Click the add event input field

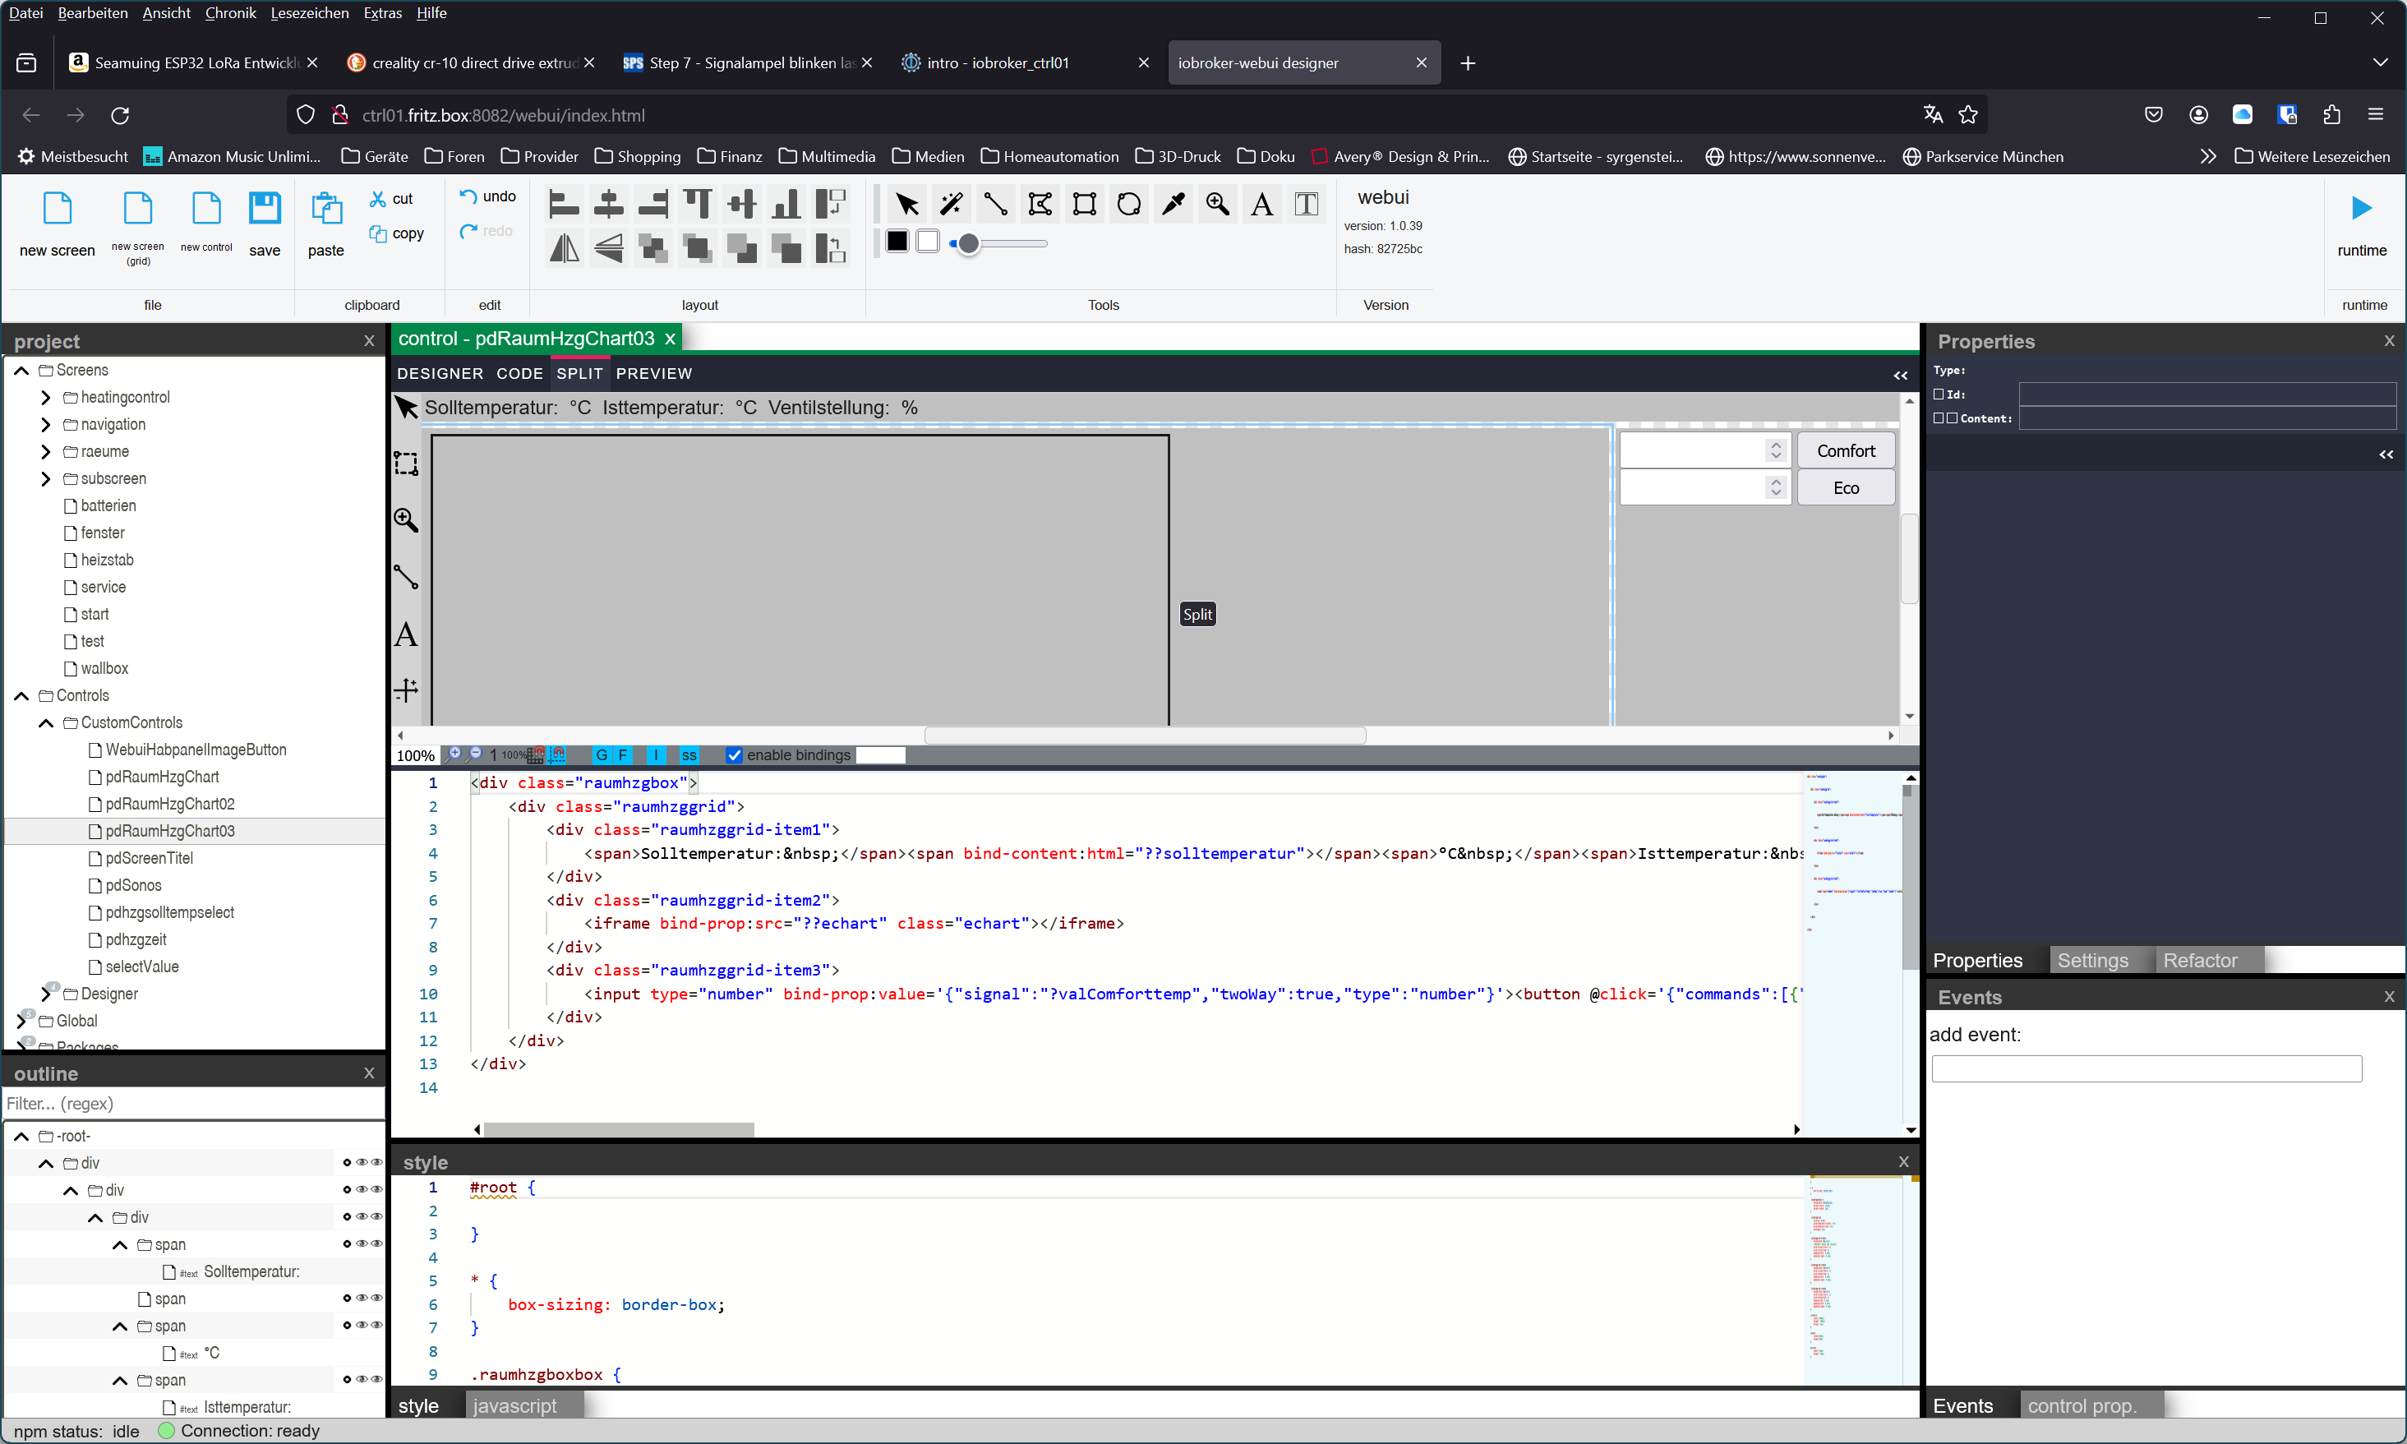(x=2146, y=1068)
